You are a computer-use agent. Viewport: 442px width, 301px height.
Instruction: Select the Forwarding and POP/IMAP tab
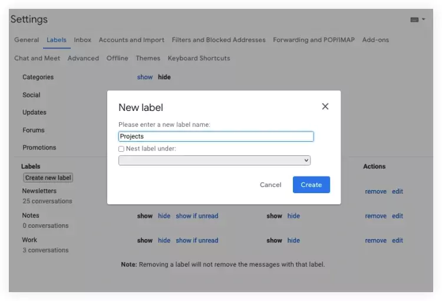click(x=314, y=40)
